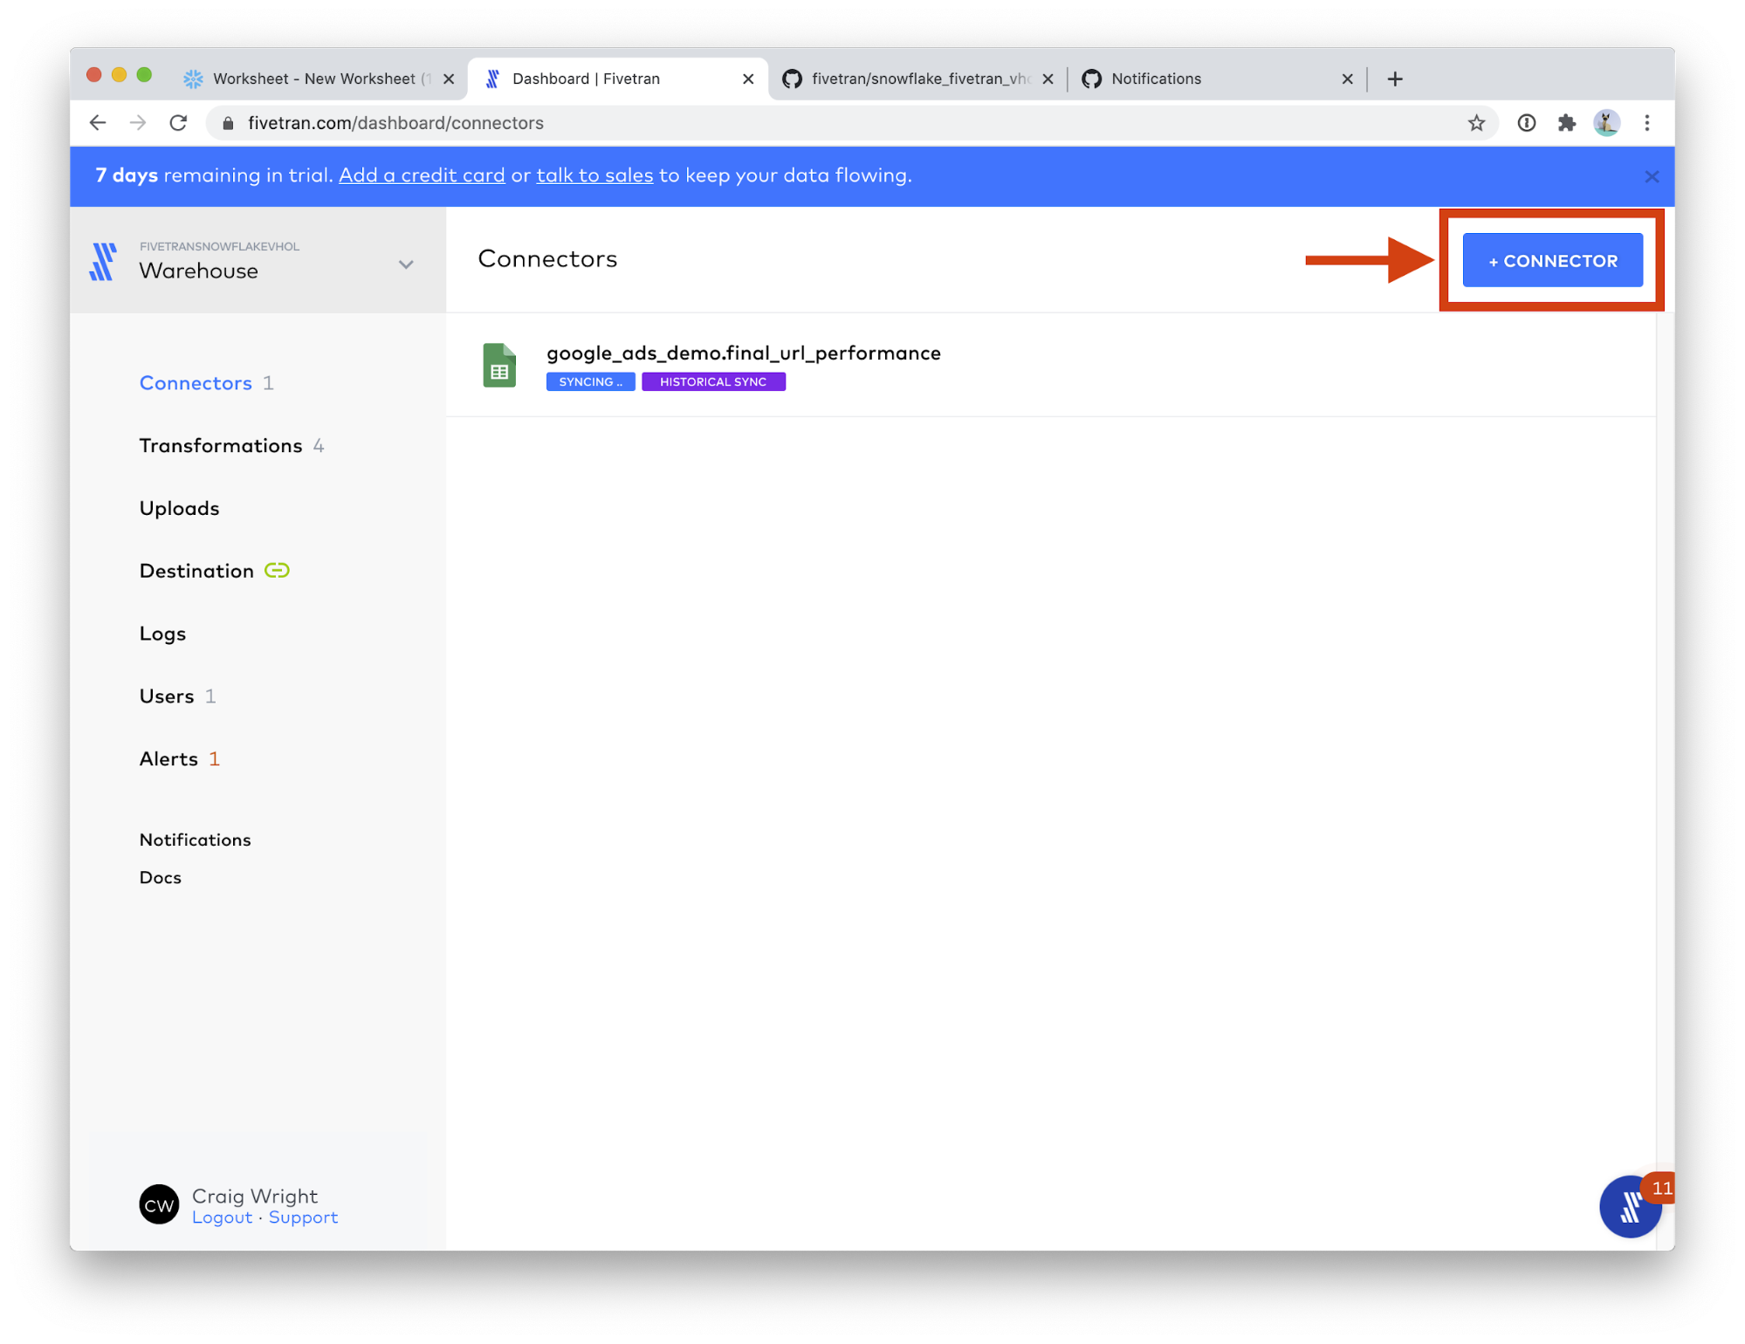
Task: Dismiss the trial banner
Action: 1652,176
